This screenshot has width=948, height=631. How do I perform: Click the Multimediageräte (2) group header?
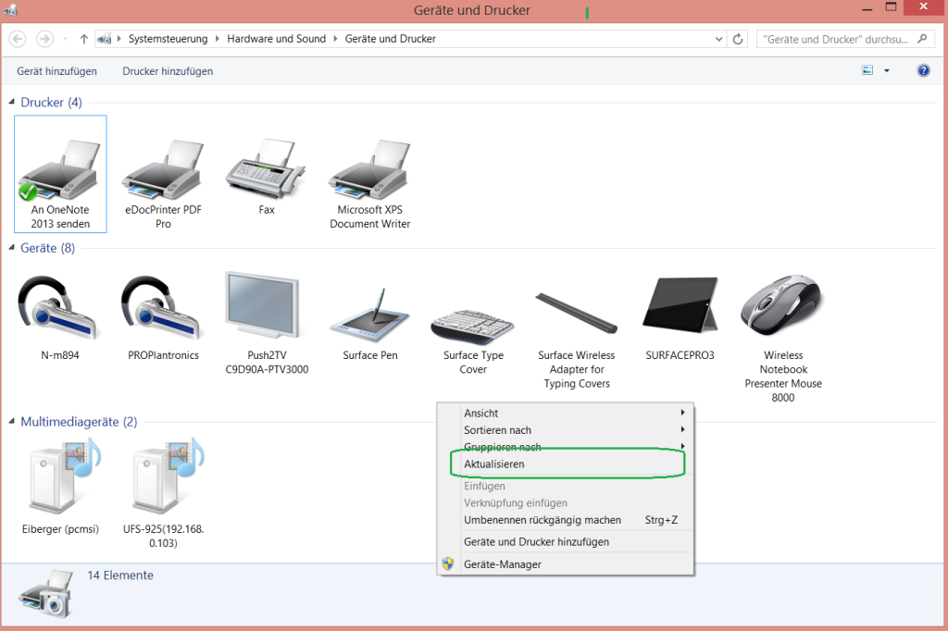tap(80, 421)
